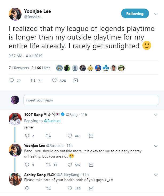Open options chevron on Ashley Kang's reply

(x=156, y=175)
